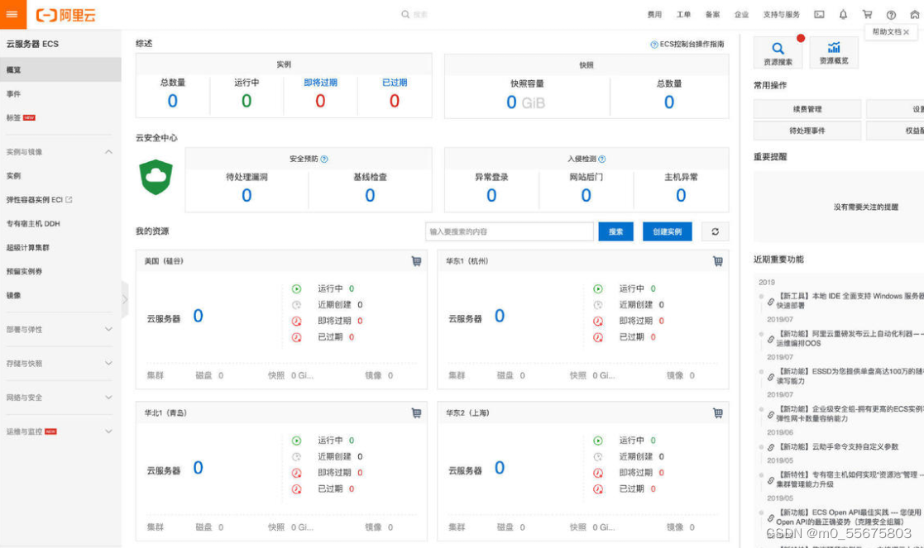Open the orange hamburger menu

pyautogui.click(x=12, y=14)
